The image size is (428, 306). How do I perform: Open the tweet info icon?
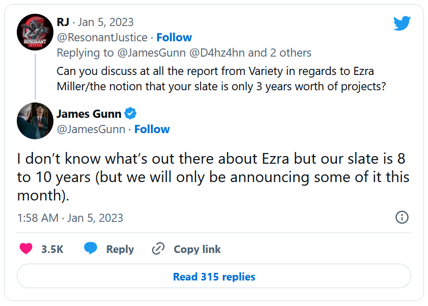pos(402,217)
